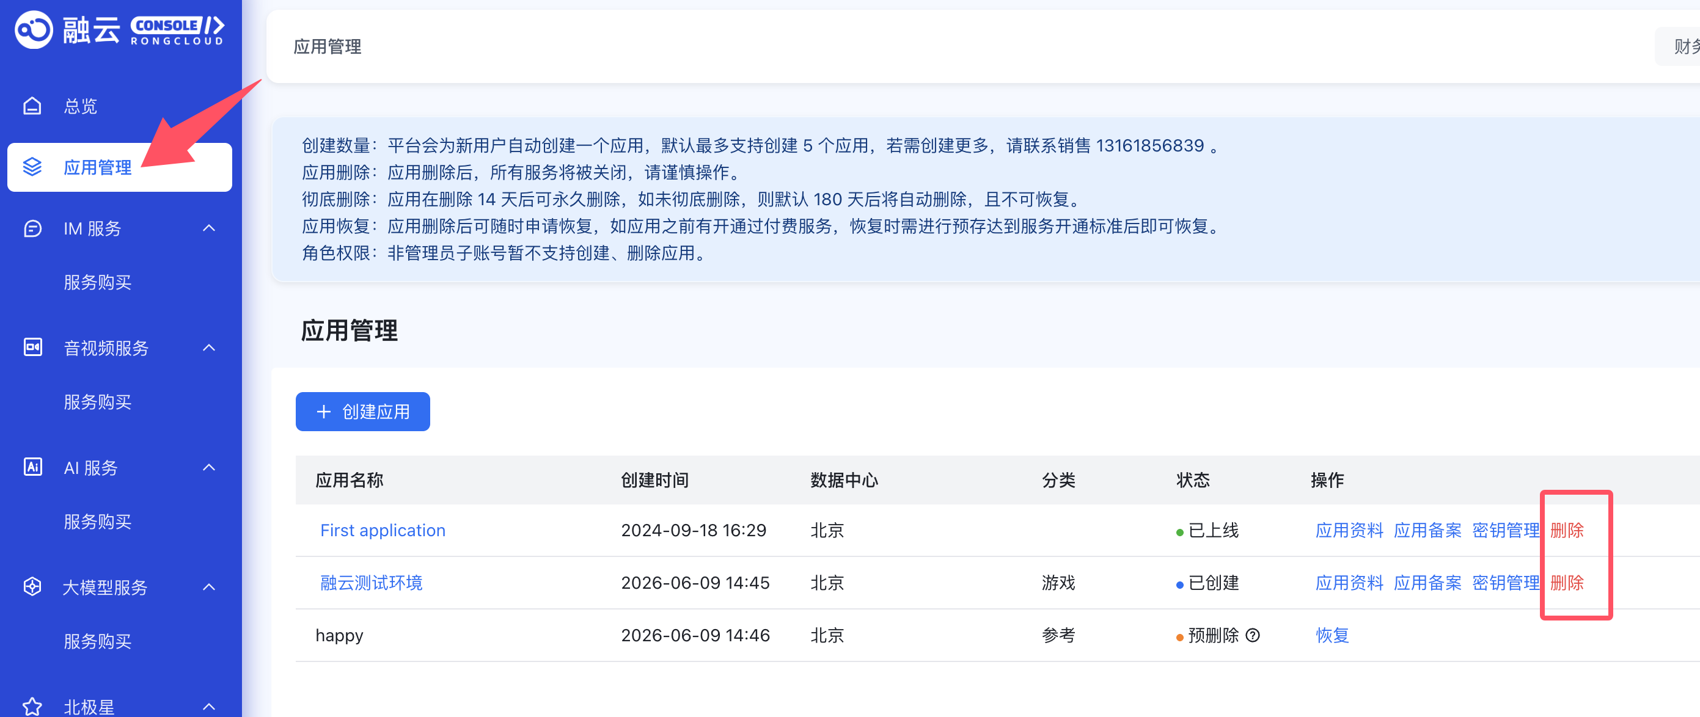This screenshot has height=717, width=1700.
Task: Open 密钥管理 for 融云测试环境
Action: click(x=1505, y=583)
